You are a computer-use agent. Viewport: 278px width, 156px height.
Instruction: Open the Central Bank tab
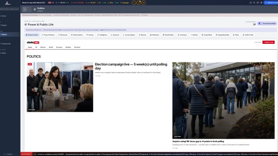coord(207,35)
